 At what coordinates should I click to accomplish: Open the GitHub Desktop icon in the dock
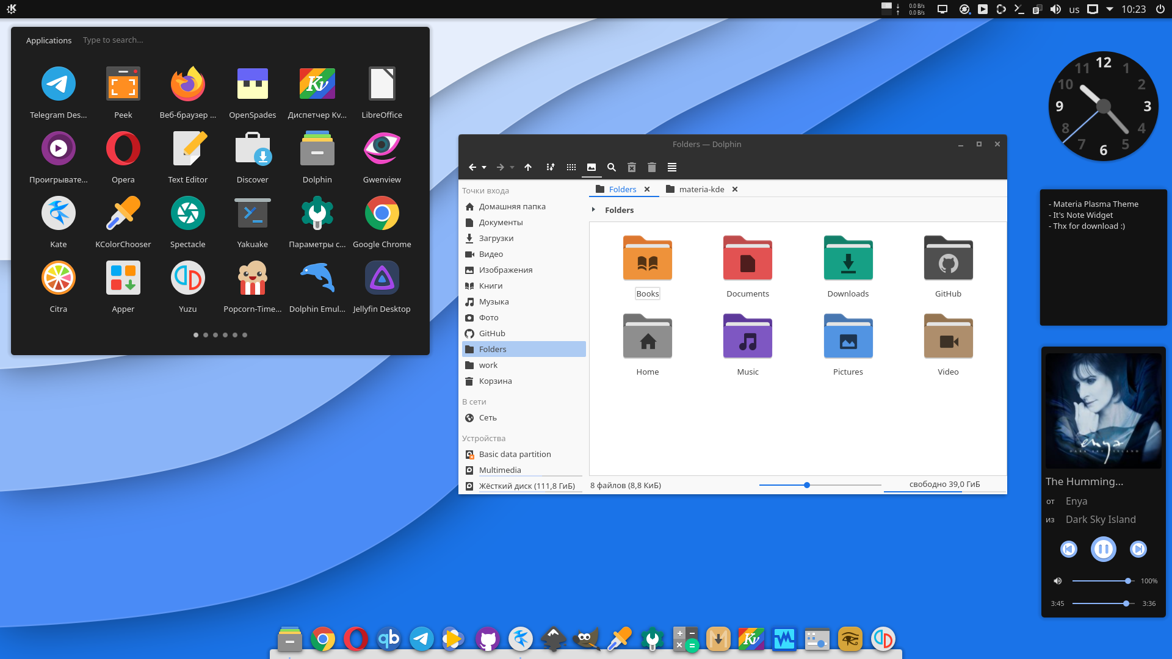click(x=487, y=639)
